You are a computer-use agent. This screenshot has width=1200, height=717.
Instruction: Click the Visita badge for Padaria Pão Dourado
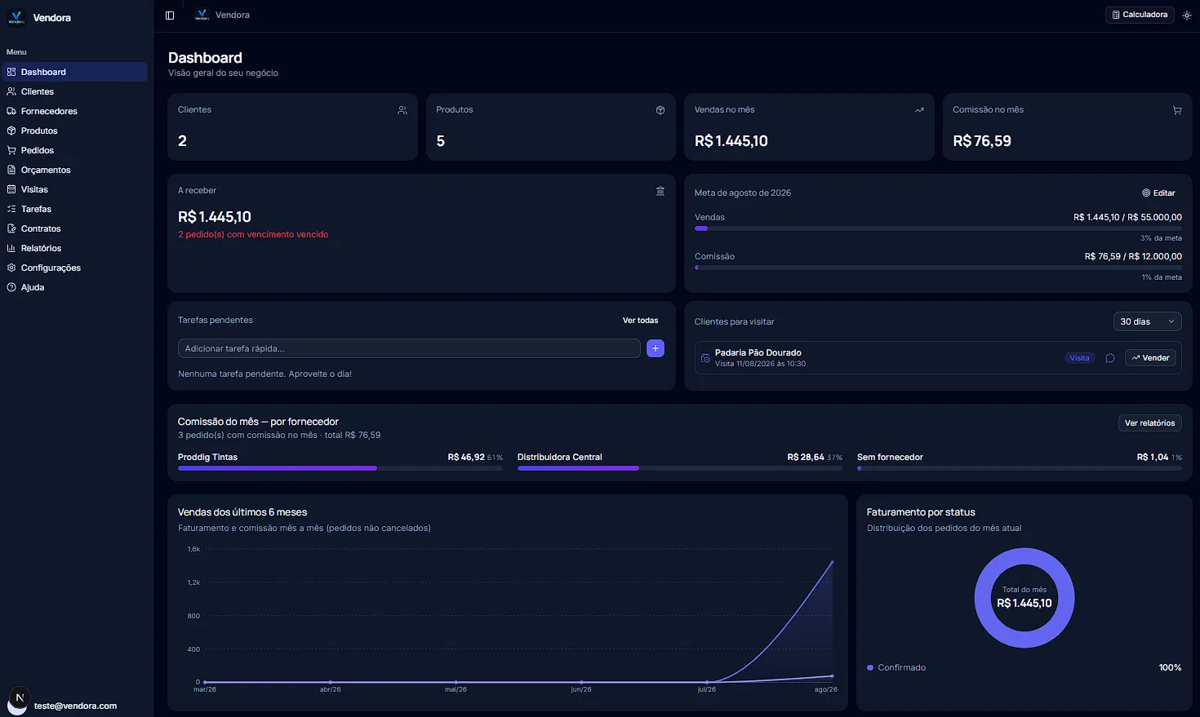pos(1079,358)
